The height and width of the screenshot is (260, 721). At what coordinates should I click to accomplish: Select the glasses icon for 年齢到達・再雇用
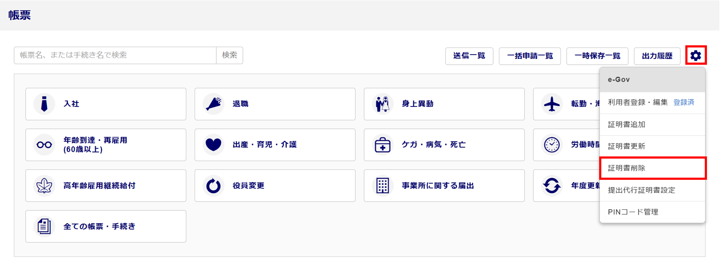[44, 145]
